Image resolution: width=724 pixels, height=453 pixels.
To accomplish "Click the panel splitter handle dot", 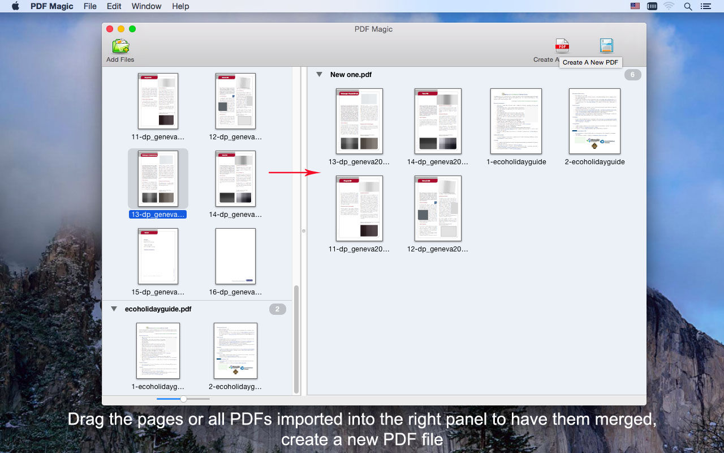I will coord(303,231).
